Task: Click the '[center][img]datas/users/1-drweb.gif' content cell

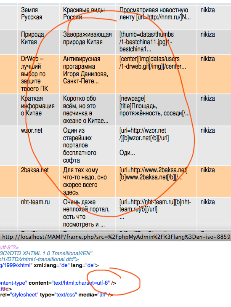Action: point(156,74)
